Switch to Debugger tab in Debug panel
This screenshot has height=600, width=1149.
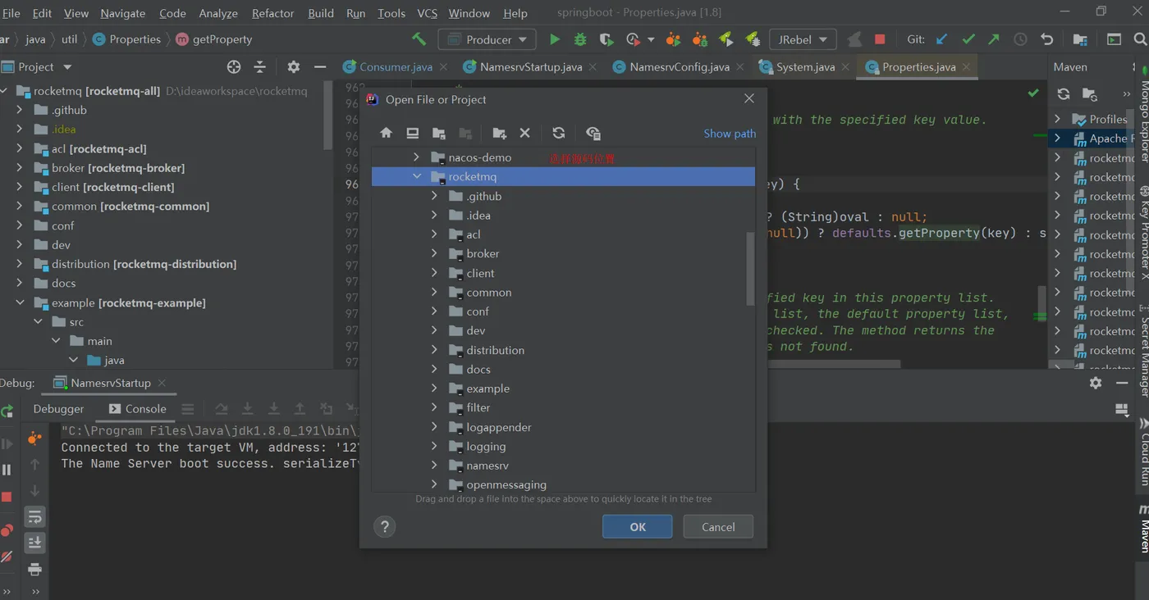(x=58, y=409)
